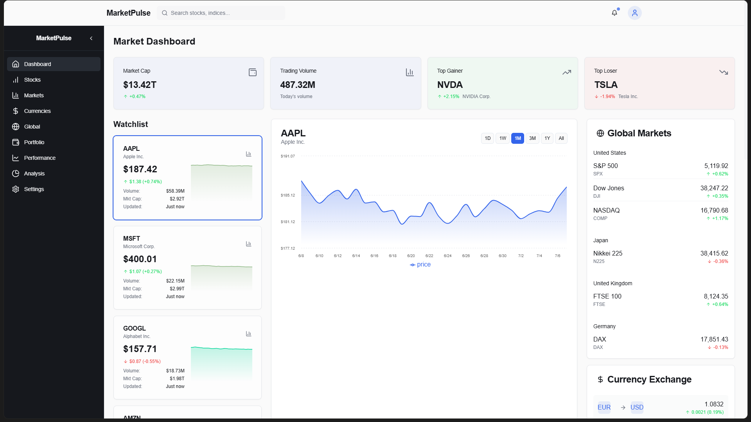Image resolution: width=751 pixels, height=422 pixels.
Task: Select the MSFT watchlist card price $400.01
Action: [140, 259]
